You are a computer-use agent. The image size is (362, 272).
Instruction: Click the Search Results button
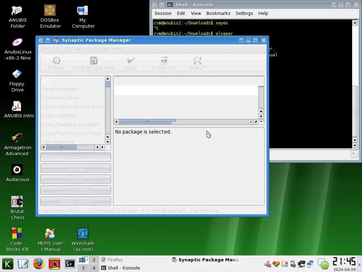pyautogui.click(x=76, y=201)
